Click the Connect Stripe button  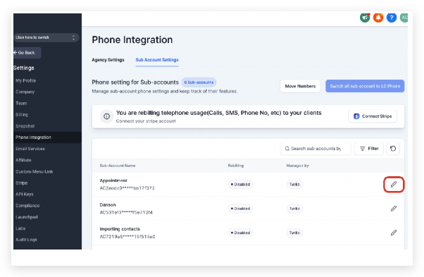click(373, 116)
